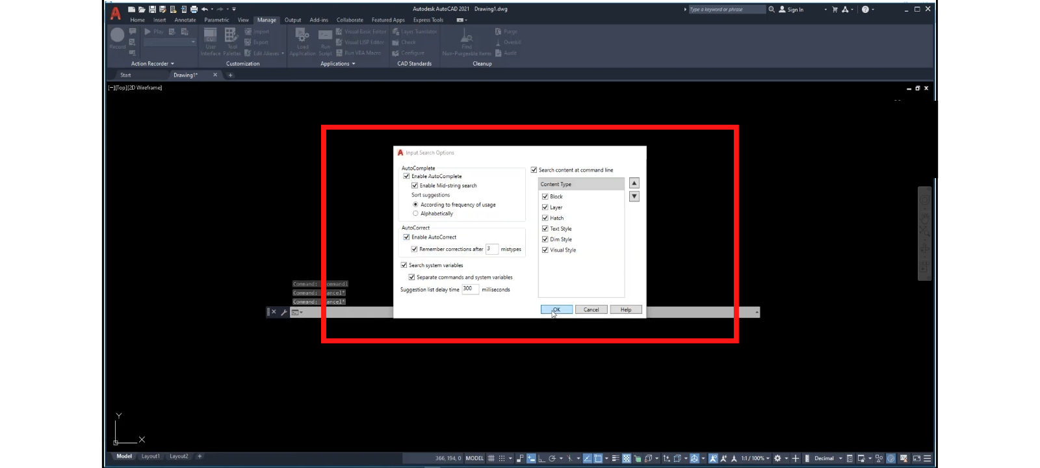
Task: Click the New drawing icon in Quick Access toolbar
Action: pos(131,9)
